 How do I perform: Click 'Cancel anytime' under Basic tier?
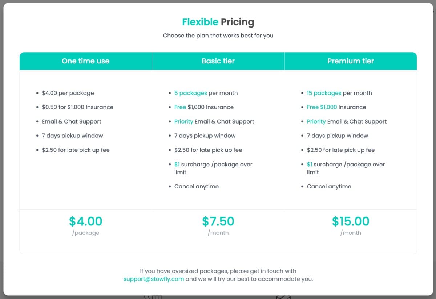196,187
